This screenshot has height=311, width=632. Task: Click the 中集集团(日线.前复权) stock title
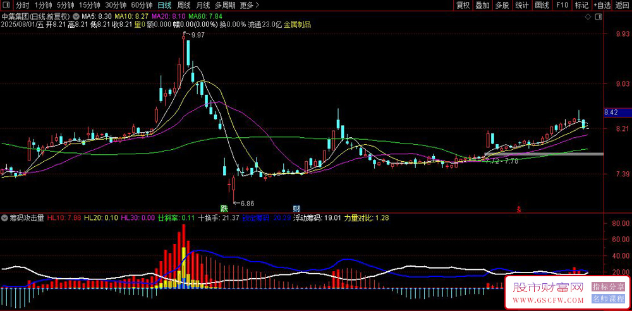tap(36, 17)
